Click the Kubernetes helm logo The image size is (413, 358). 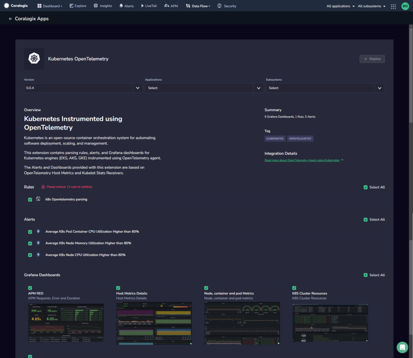(34, 59)
